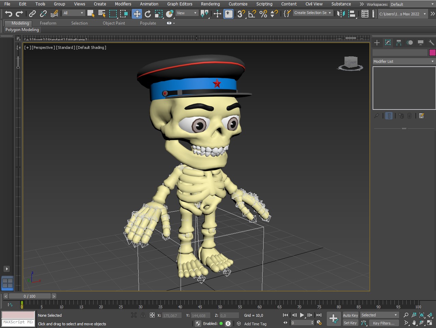Click the magenta object color swatch
The width and height of the screenshot is (436, 328).
coord(432,53)
